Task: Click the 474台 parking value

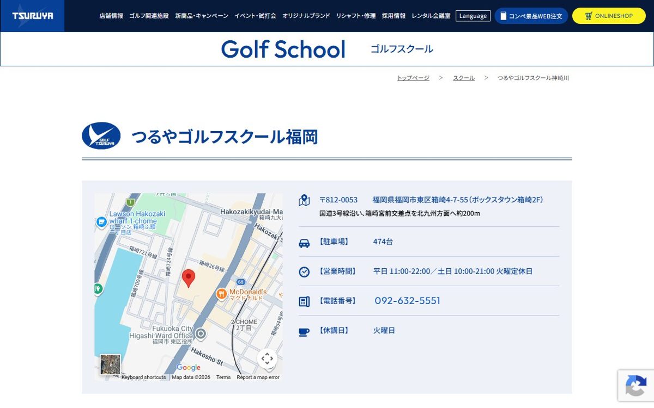Action: 383,242
